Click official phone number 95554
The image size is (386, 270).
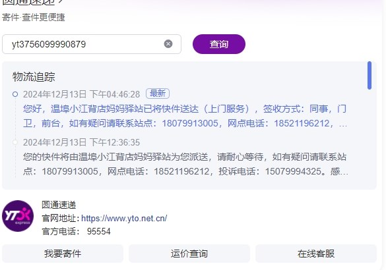tap(99, 231)
